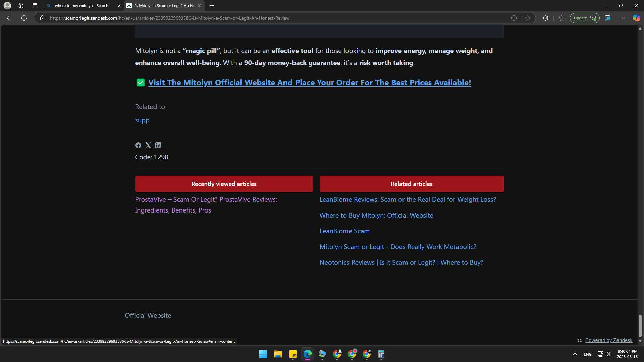Open Neotonics Reviews article link
The height and width of the screenshot is (362, 644).
click(x=401, y=262)
